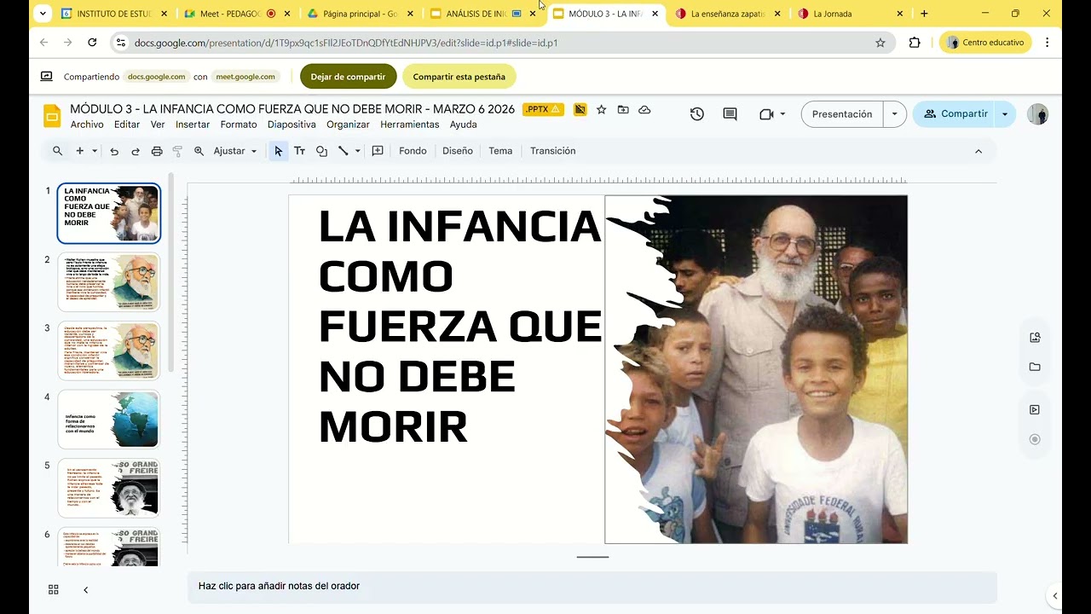Open the Formato menu
This screenshot has height=614, width=1091.
click(239, 125)
